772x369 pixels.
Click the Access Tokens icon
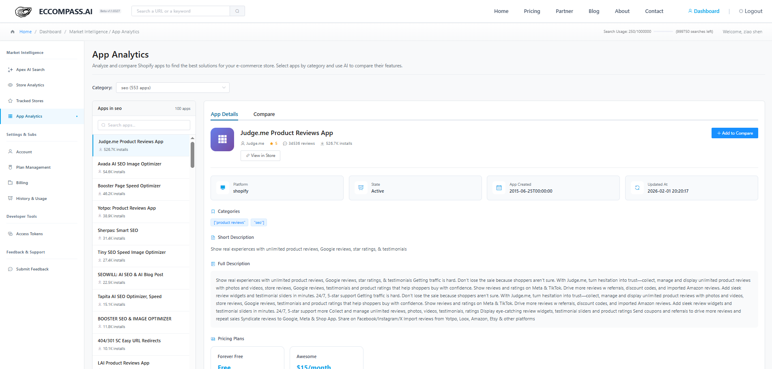[x=11, y=234]
